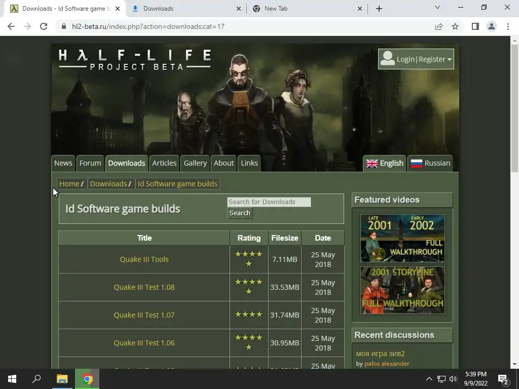Open File Explorer from the taskbar
The width and height of the screenshot is (519, 389).
coord(62,379)
